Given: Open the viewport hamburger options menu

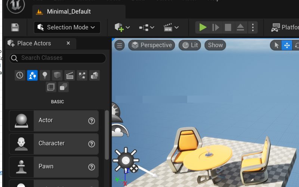Looking at the screenshot, I should pyautogui.click(x=120, y=45).
